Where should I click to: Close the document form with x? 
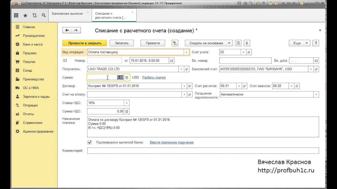(x=320, y=30)
